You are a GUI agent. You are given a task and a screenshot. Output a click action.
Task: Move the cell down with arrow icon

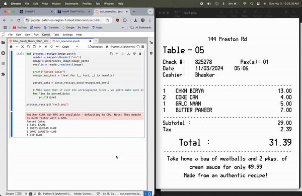point(123,54)
